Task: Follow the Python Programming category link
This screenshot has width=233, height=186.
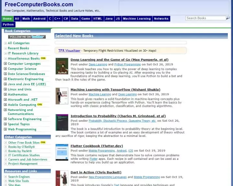Action: (128, 64)
